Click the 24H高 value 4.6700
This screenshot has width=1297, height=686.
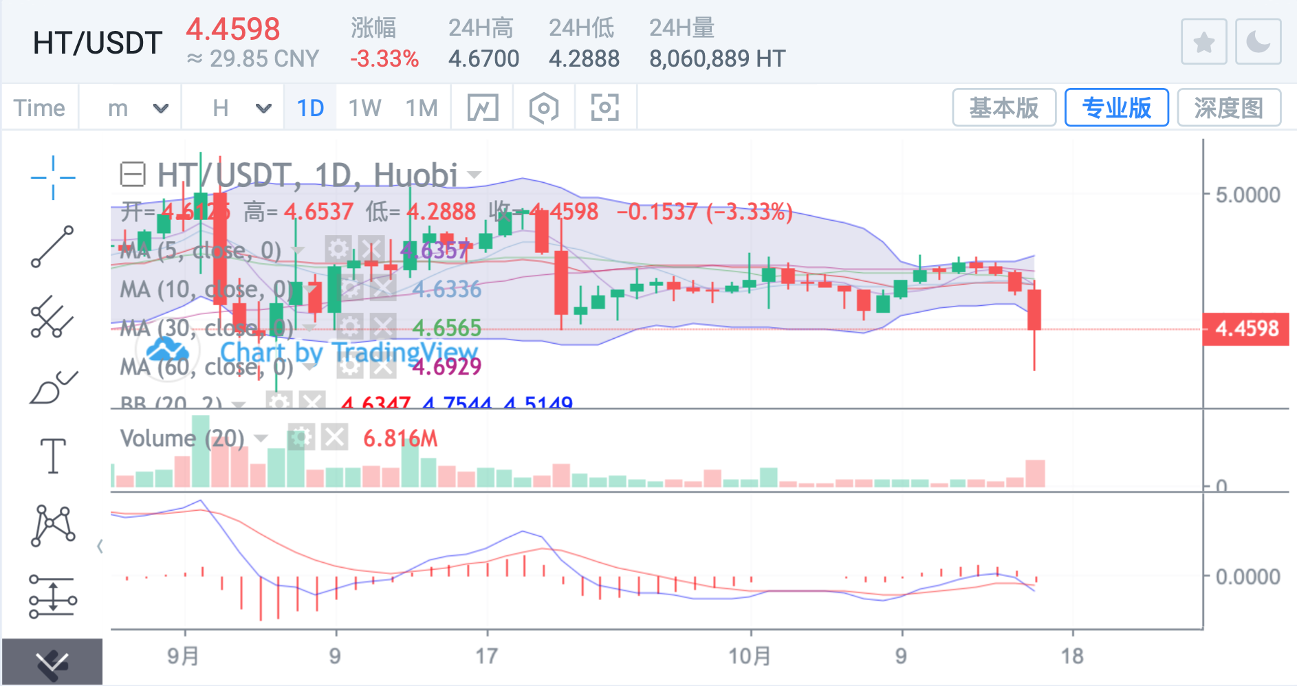coord(483,58)
